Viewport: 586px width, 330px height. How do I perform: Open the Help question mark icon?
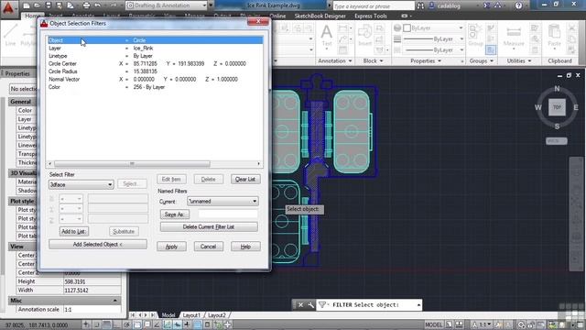tap(518, 5)
